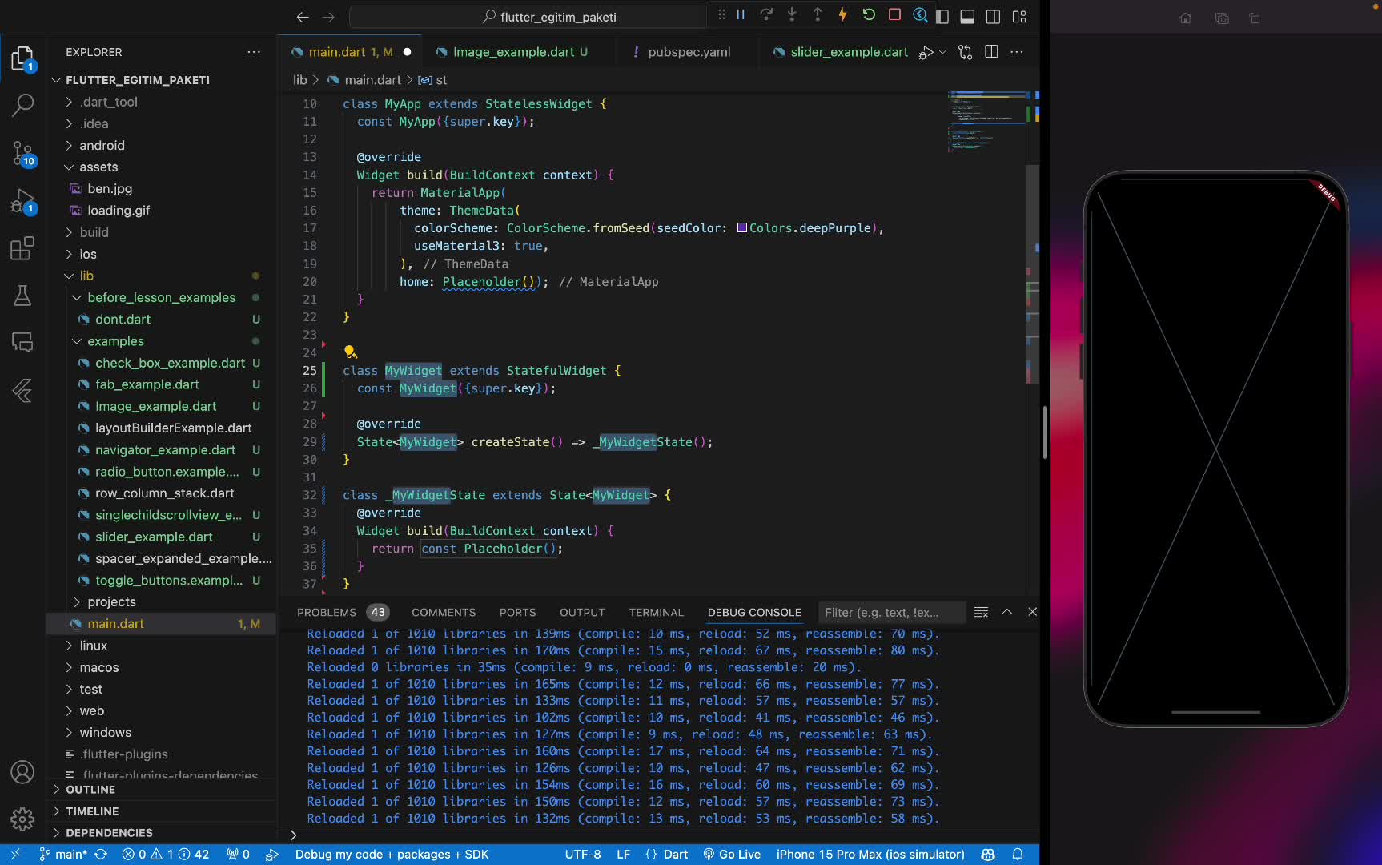The image size is (1382, 865).
Task: Click Step Over in debug toolbar
Action: (x=766, y=15)
